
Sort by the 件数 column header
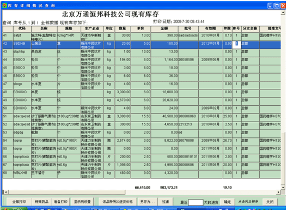[227, 28]
